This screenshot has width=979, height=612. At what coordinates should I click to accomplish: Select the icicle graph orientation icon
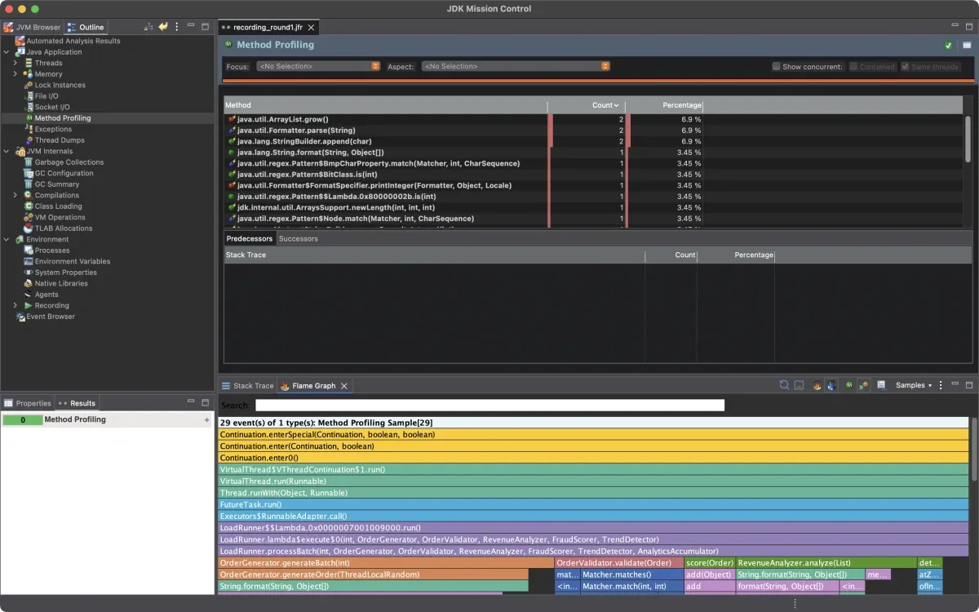pos(832,384)
